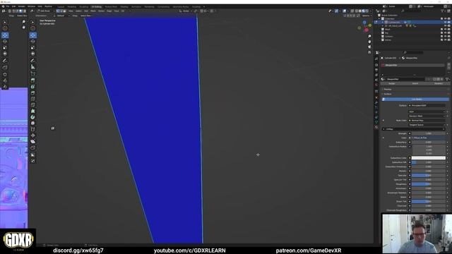Click the Assign material button

[x=391, y=83]
